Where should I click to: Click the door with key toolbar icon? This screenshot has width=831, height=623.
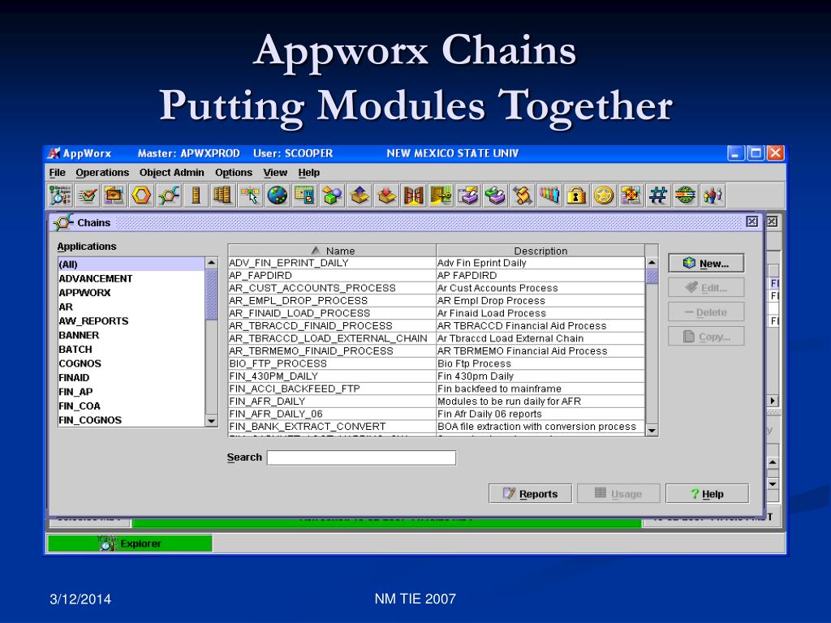(441, 195)
